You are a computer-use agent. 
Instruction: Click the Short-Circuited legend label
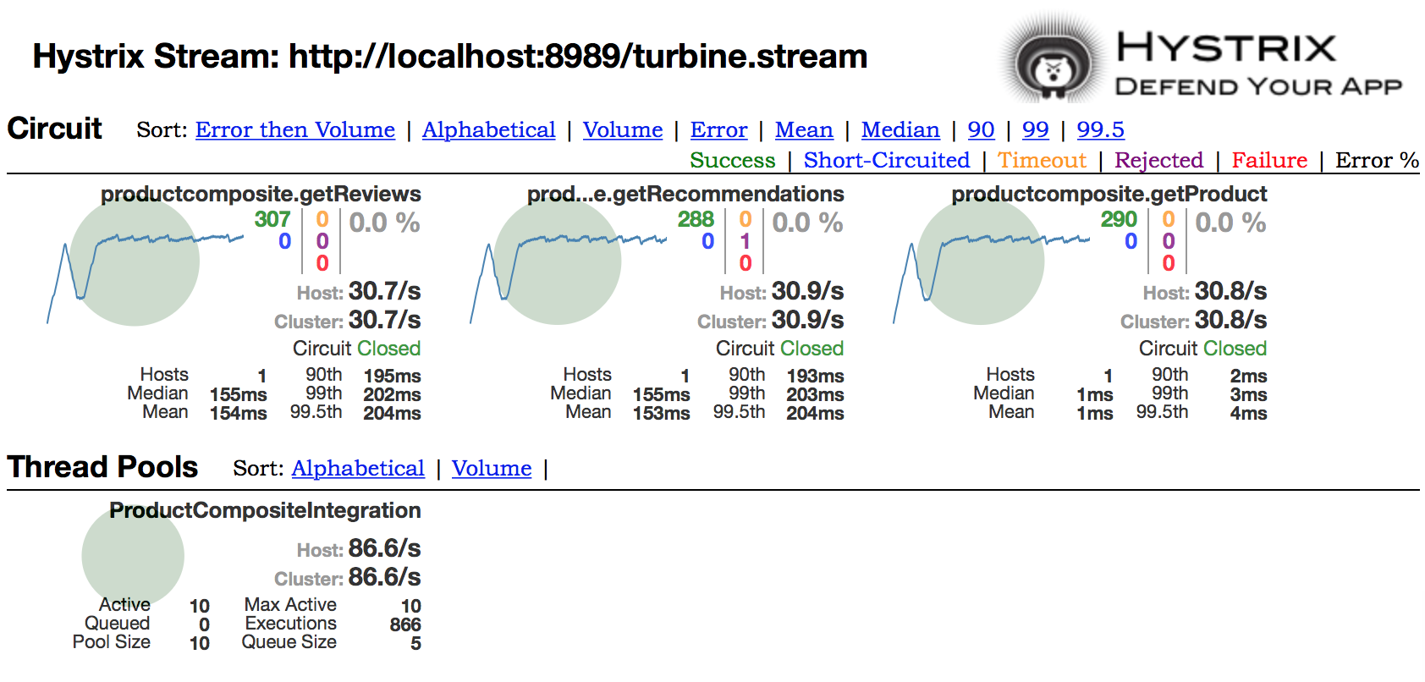(x=887, y=160)
